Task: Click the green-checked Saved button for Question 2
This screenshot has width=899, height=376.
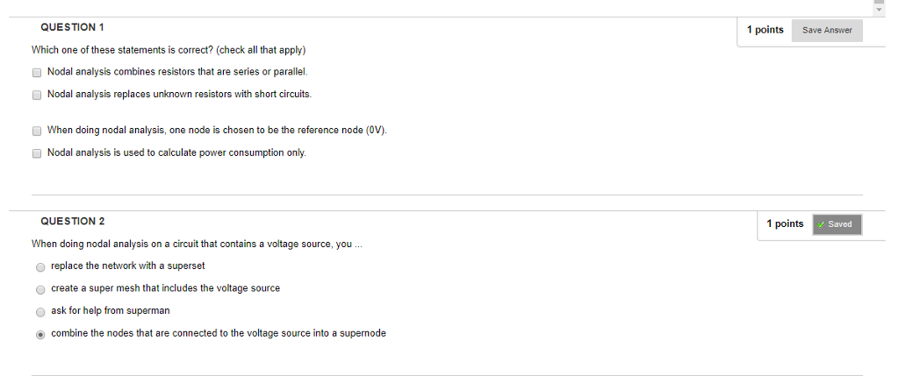Action: tap(838, 224)
